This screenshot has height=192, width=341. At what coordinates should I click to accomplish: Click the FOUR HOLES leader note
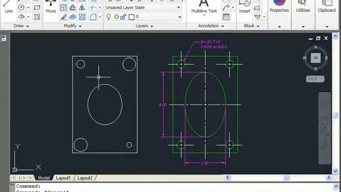[214, 47]
